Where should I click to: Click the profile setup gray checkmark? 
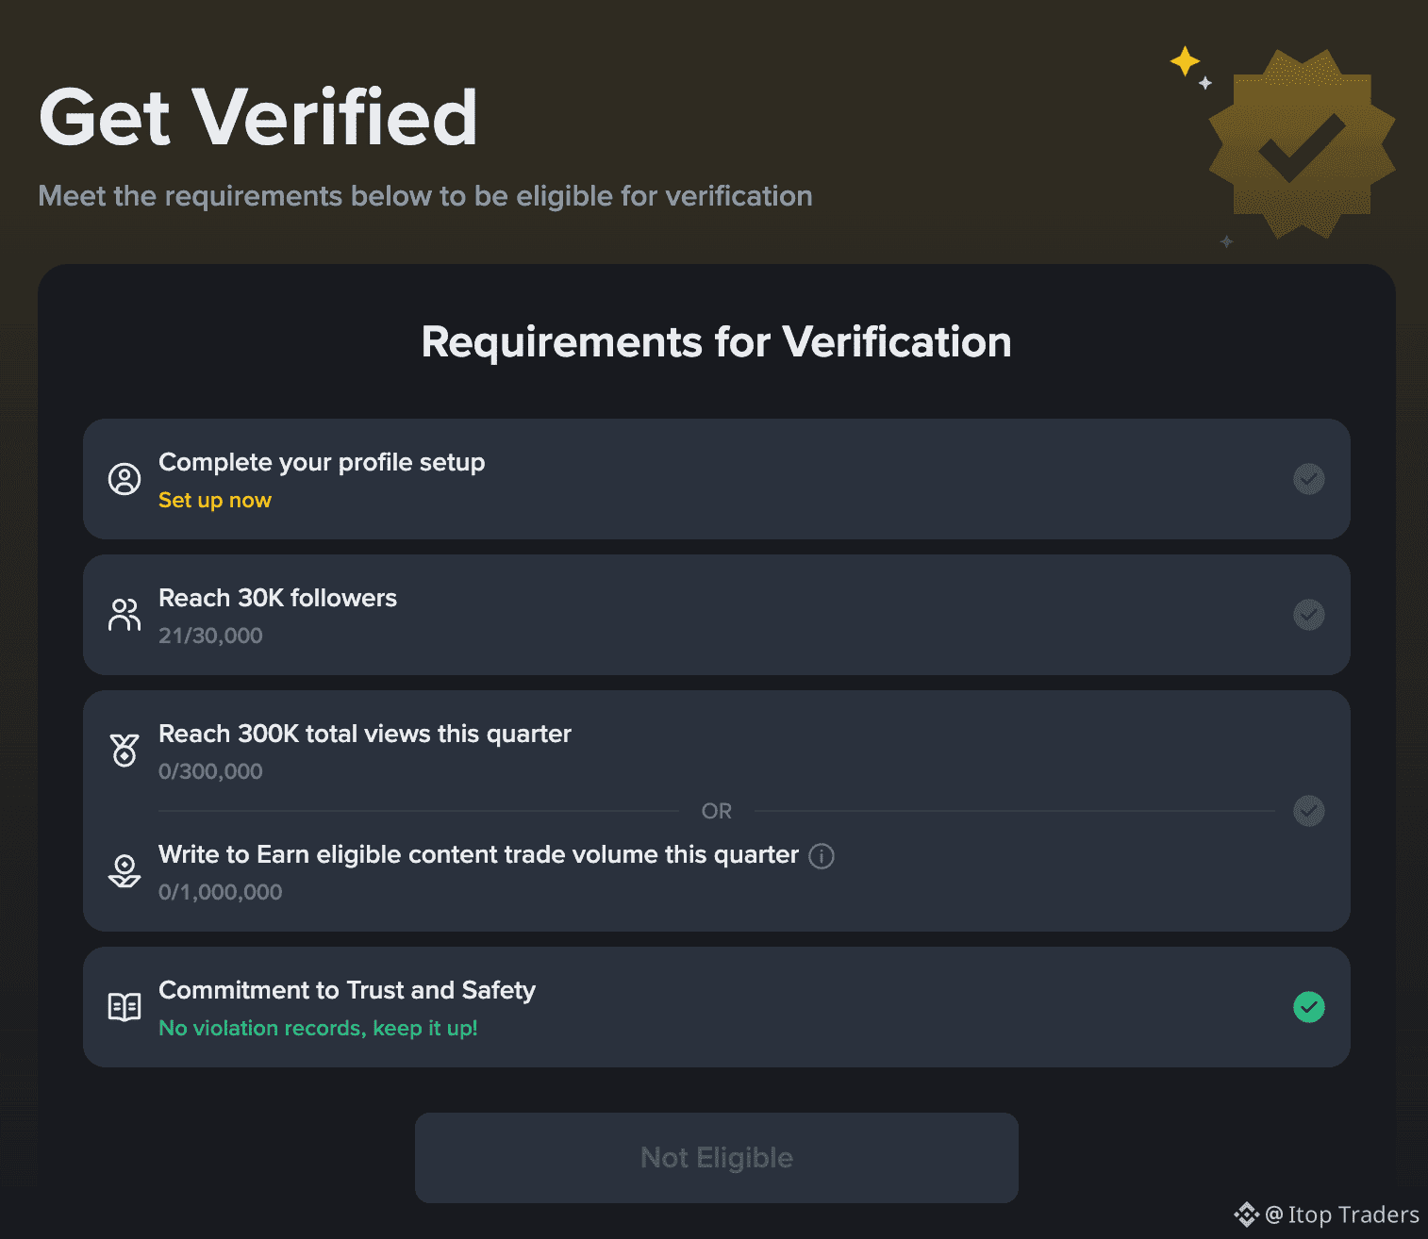tap(1308, 479)
